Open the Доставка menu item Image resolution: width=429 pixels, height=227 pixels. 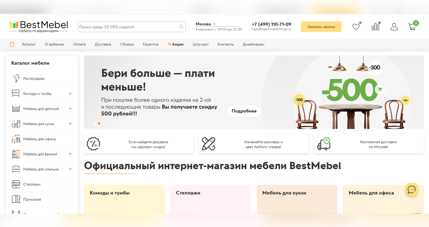tap(103, 44)
